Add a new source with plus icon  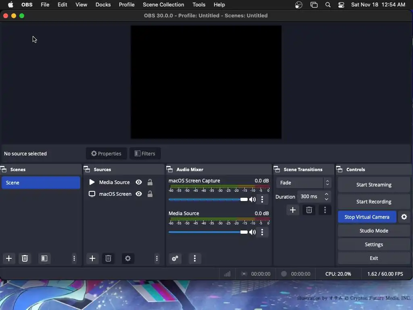coord(92,258)
